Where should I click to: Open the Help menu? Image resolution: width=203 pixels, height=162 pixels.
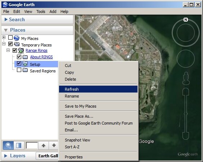[64, 12]
